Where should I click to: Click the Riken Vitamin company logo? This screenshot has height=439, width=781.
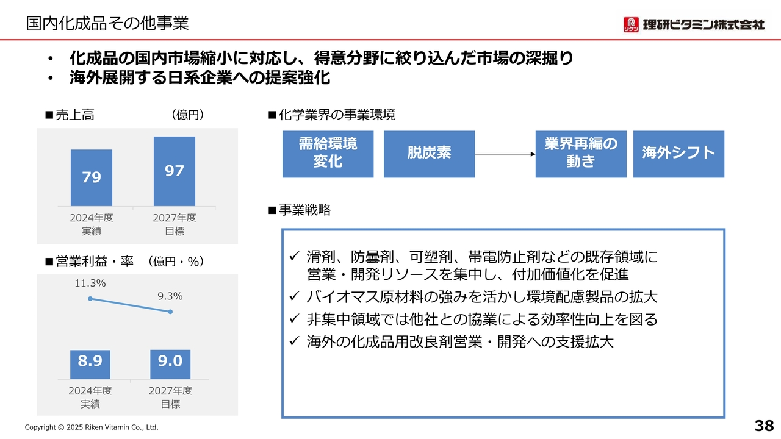tap(694, 24)
